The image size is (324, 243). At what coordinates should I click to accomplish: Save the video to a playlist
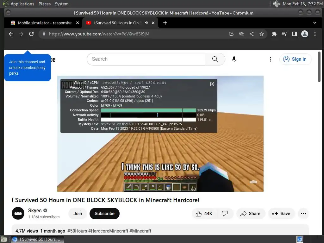pos(281,214)
